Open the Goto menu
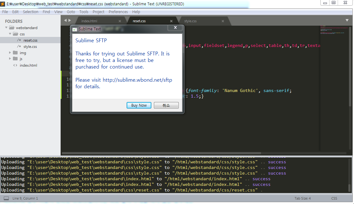Image resolution: width=354 pixels, height=204 pixels. tap(71, 12)
